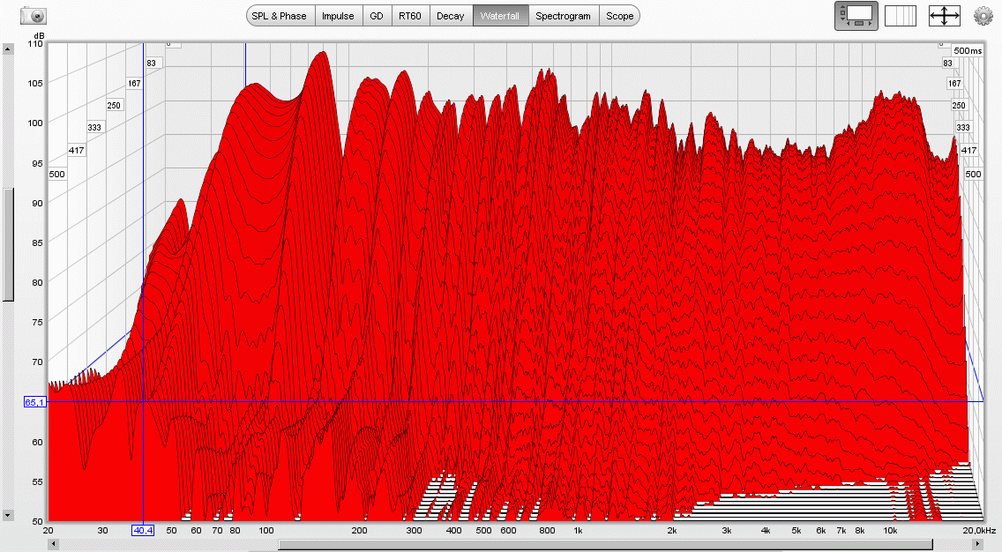Select the GD graph tab

pyautogui.click(x=377, y=16)
